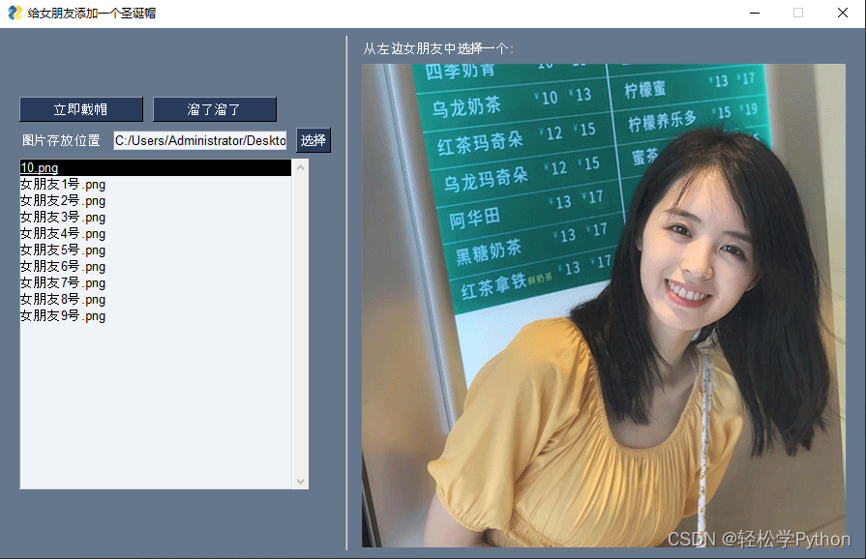Click the application icon in the title bar
This screenshot has width=866, height=559.
14,13
